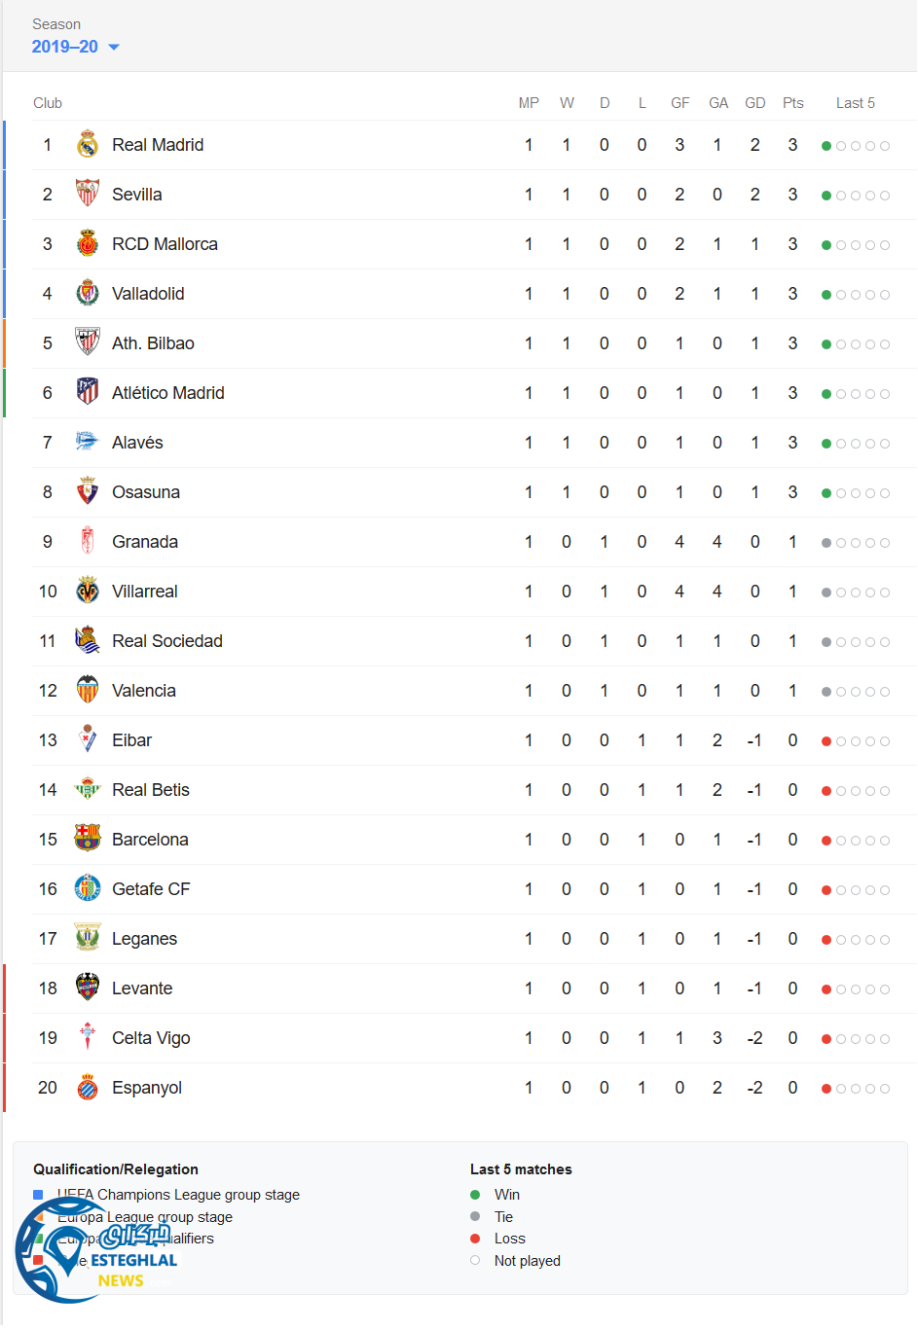Open the 2019–20 season dropdown
The image size is (918, 1330).
[x=65, y=47]
